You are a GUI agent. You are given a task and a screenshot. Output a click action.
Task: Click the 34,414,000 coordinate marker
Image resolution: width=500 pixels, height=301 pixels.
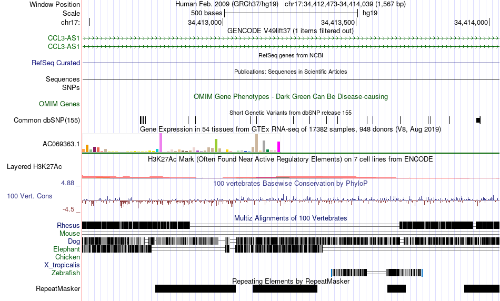coord(471,22)
